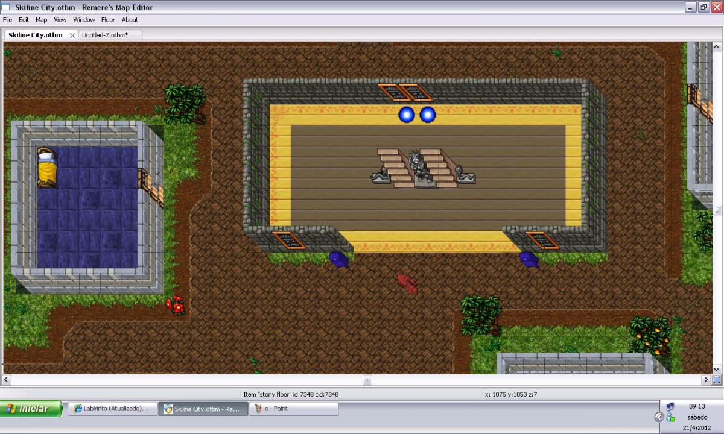
Task: Click the application icon in the title bar
Action: point(6,7)
